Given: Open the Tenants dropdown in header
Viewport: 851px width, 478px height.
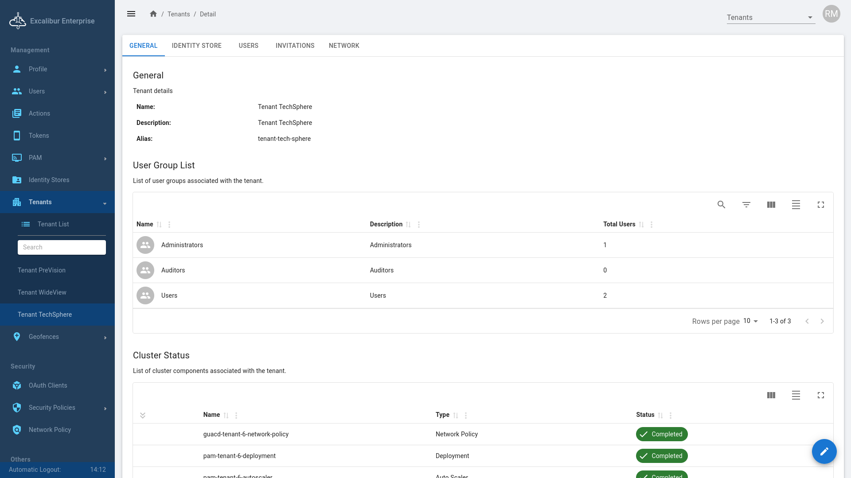Looking at the screenshot, I should click(x=770, y=18).
